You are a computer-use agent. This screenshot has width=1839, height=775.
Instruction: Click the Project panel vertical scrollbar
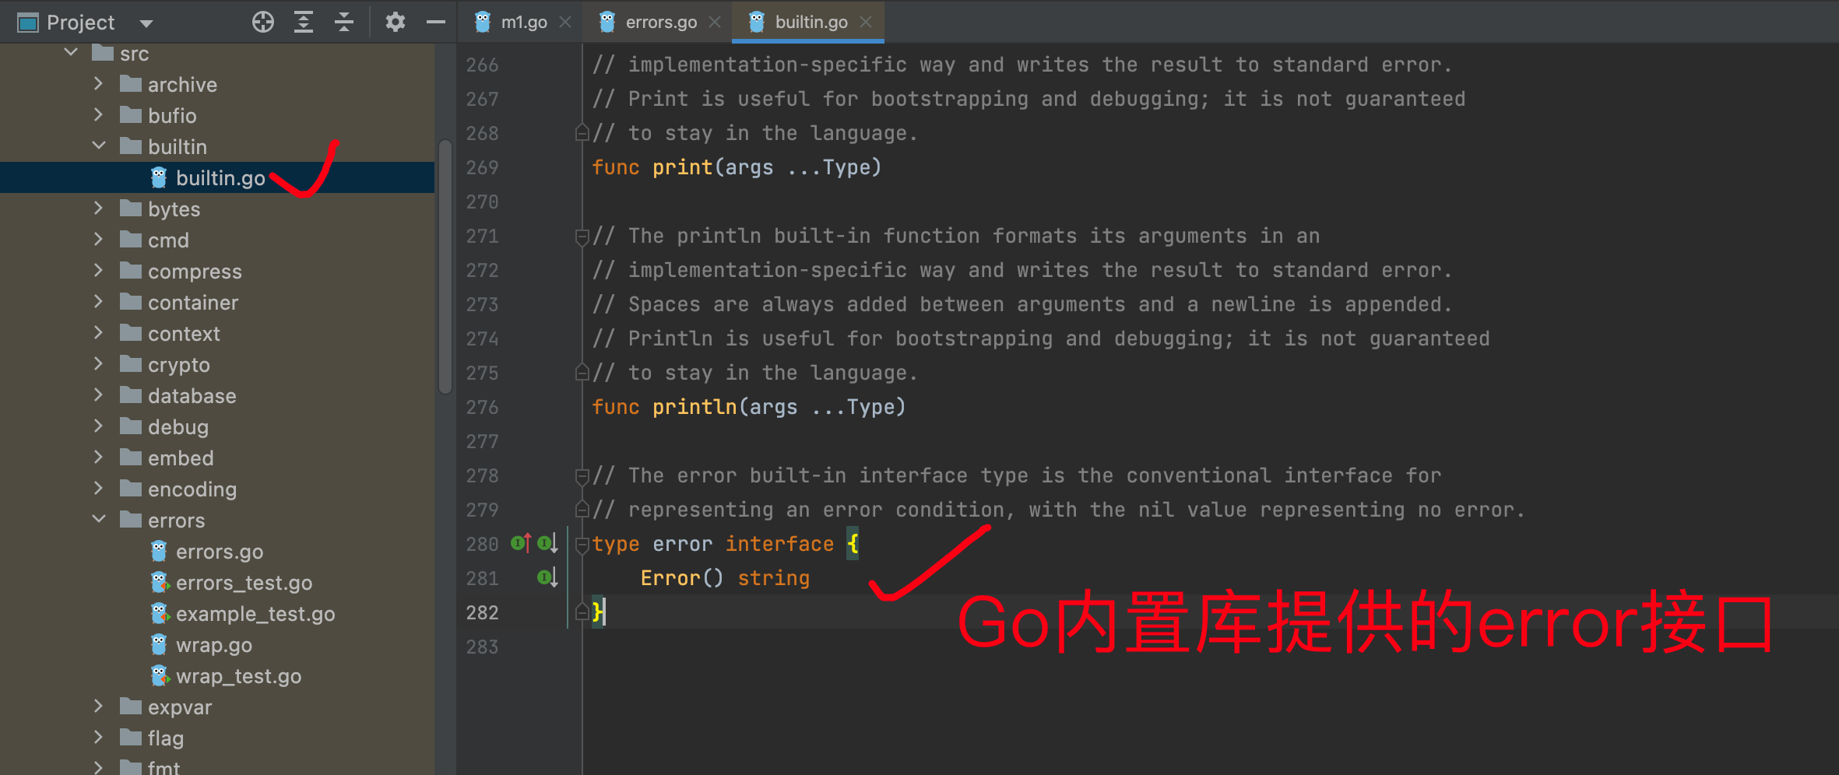[445, 265]
